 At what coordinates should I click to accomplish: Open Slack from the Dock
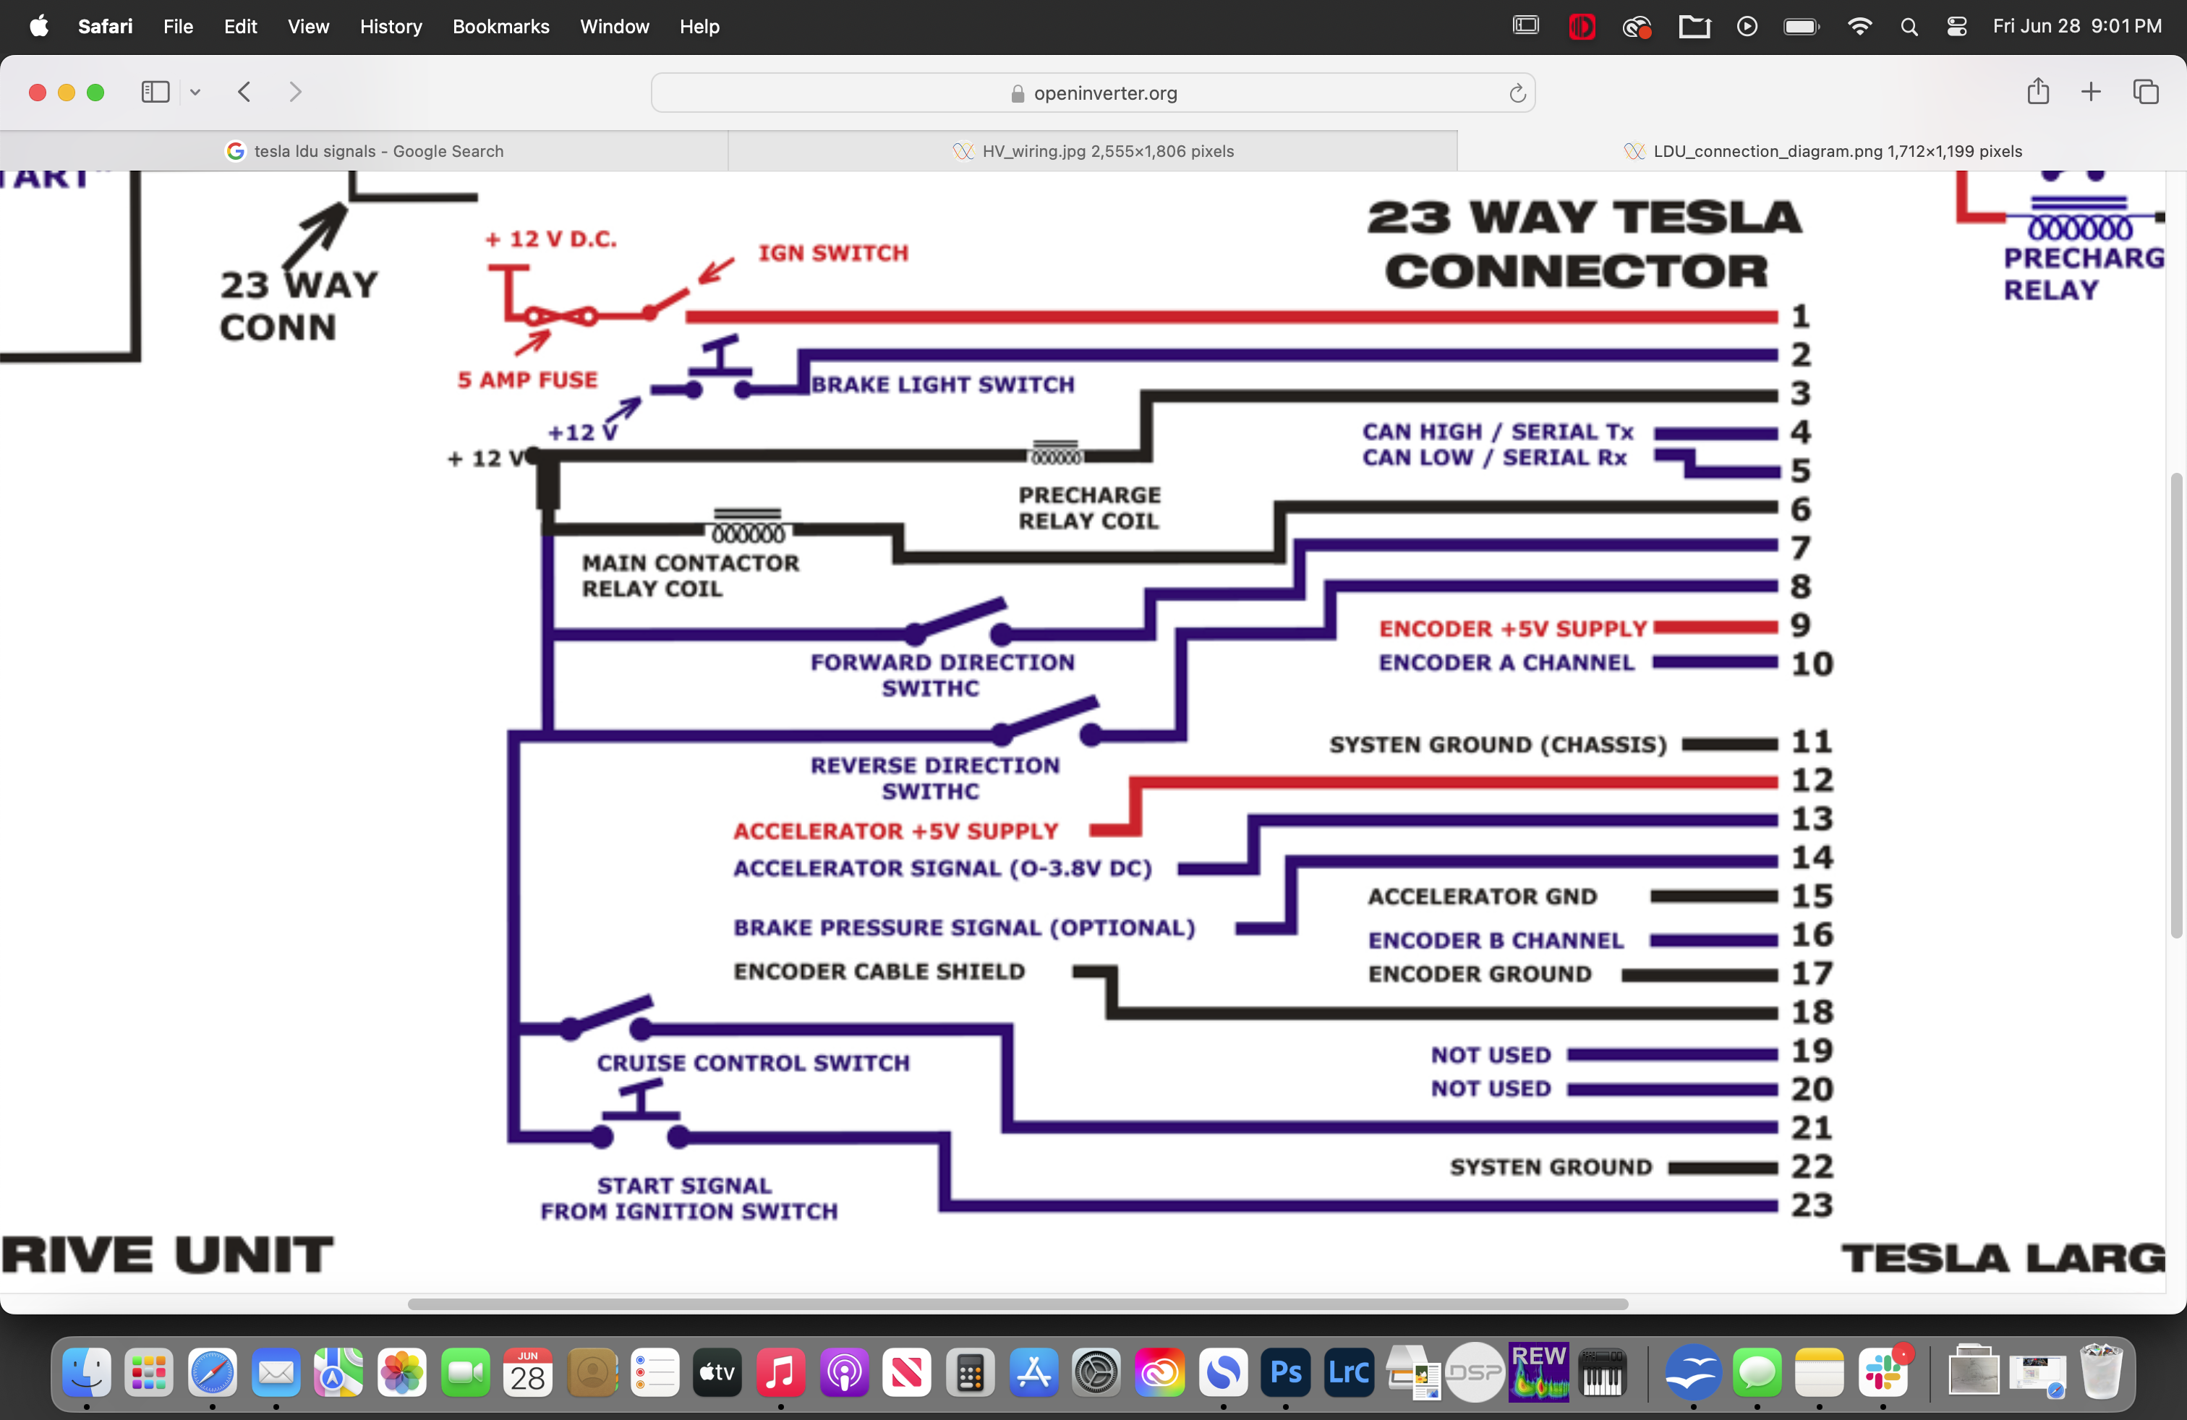click(1883, 1372)
